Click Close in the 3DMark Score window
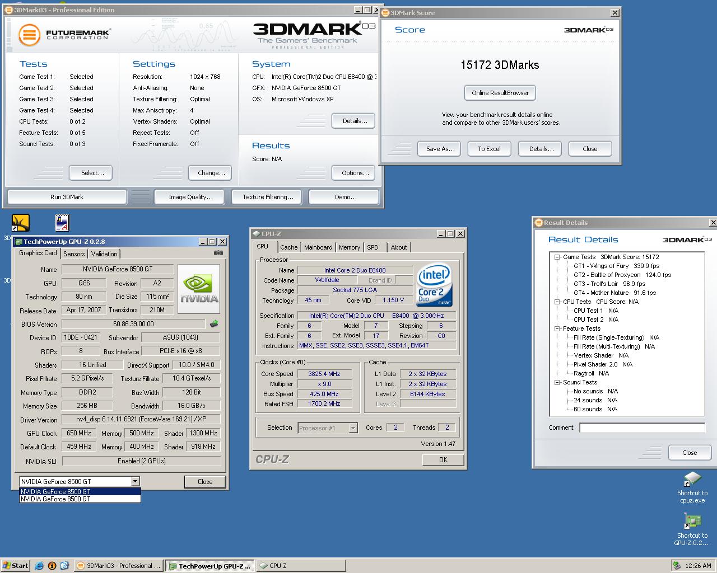Viewport: 717px width, 573px height. click(590, 149)
